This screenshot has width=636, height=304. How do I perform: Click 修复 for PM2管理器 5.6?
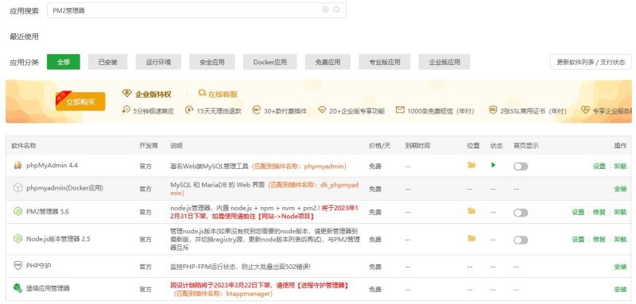pyautogui.click(x=599, y=212)
